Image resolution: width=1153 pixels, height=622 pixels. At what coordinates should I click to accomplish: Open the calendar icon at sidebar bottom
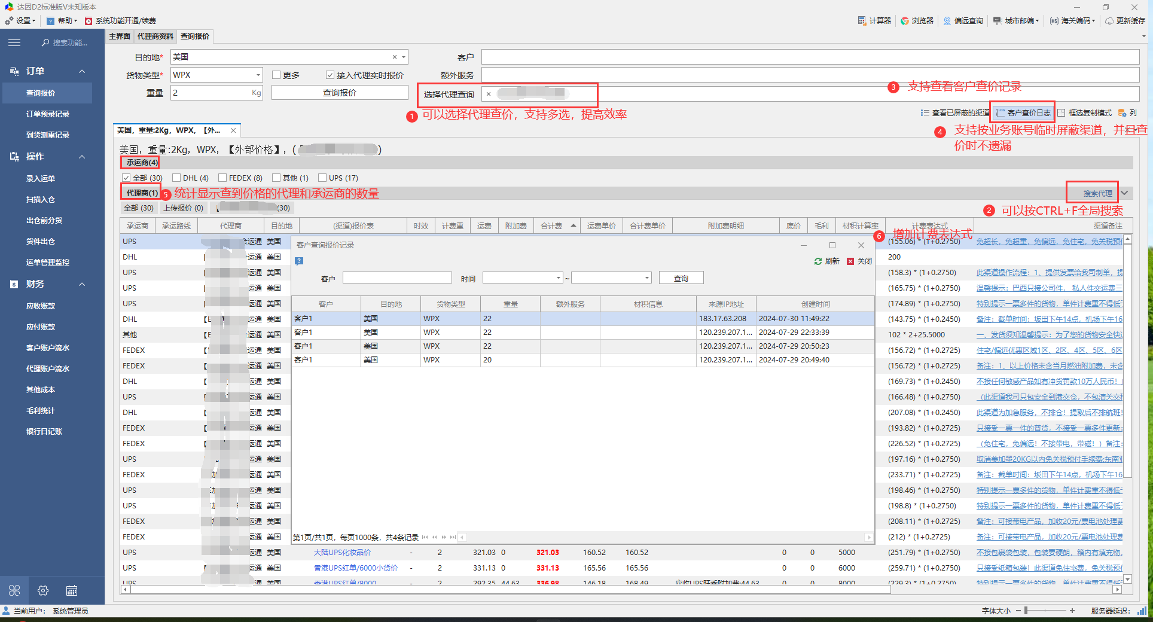[72, 591]
